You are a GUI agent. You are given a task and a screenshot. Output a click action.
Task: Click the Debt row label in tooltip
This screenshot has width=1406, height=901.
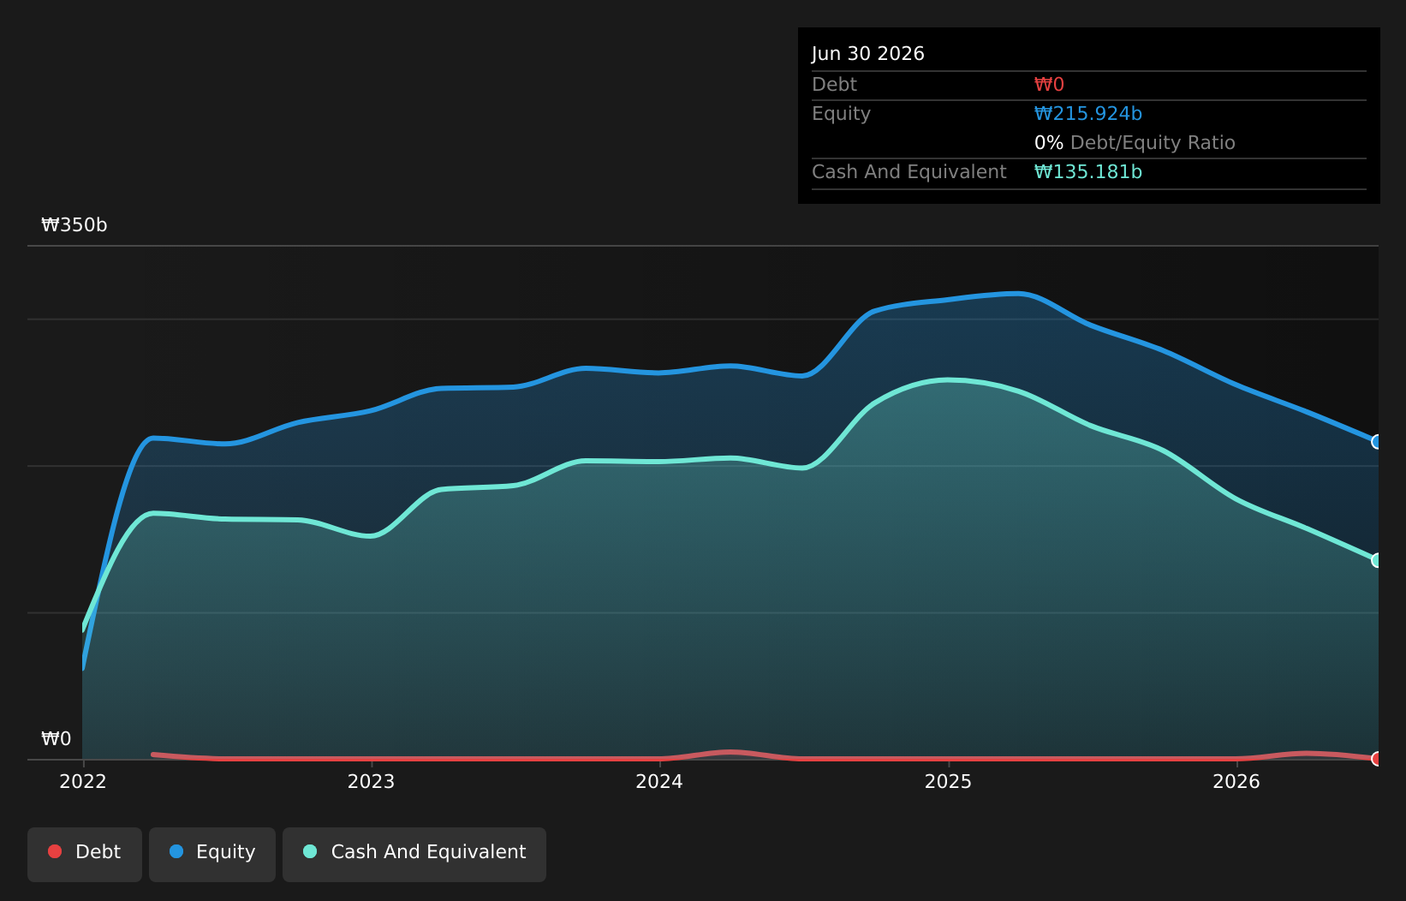coord(834,85)
